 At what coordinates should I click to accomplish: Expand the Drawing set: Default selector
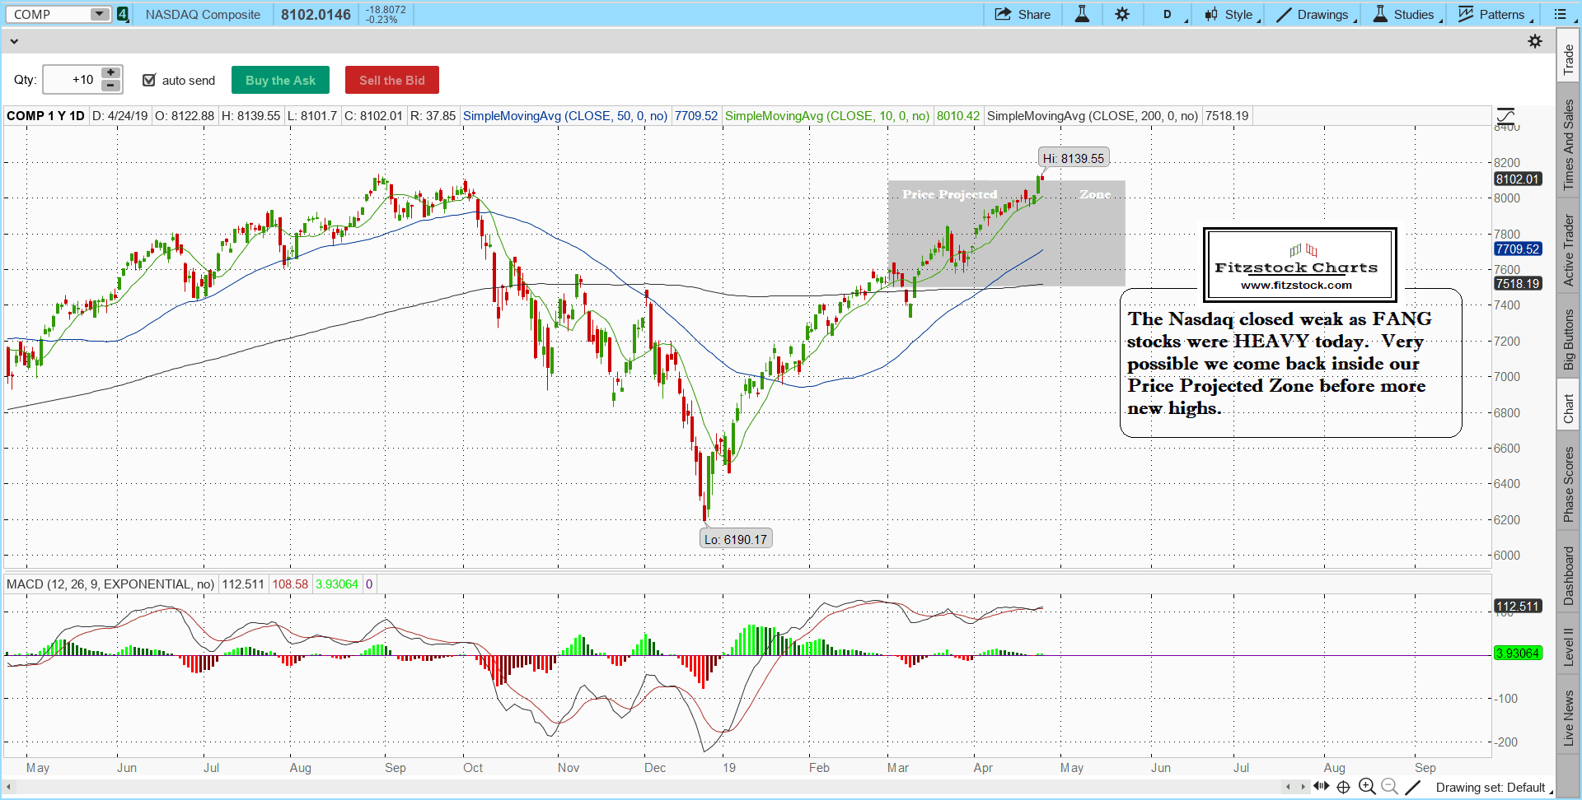(x=1493, y=788)
